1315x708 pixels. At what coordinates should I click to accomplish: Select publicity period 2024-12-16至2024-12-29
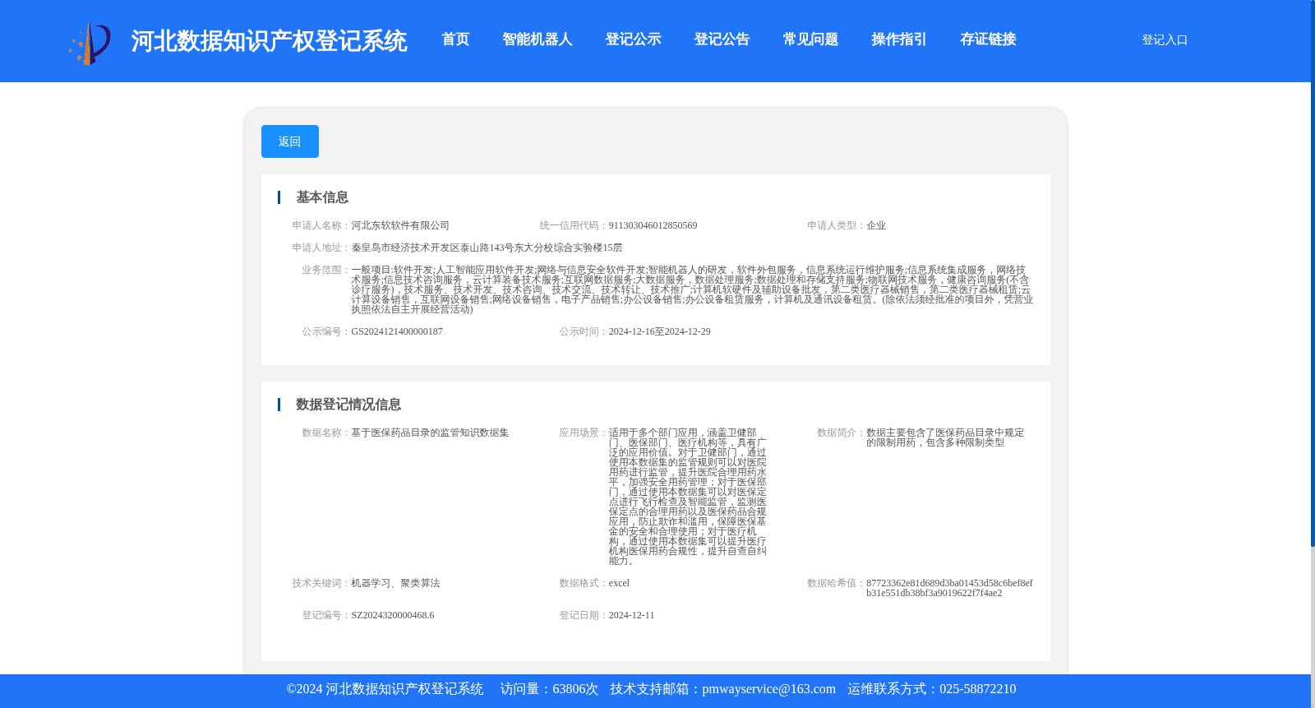point(659,331)
